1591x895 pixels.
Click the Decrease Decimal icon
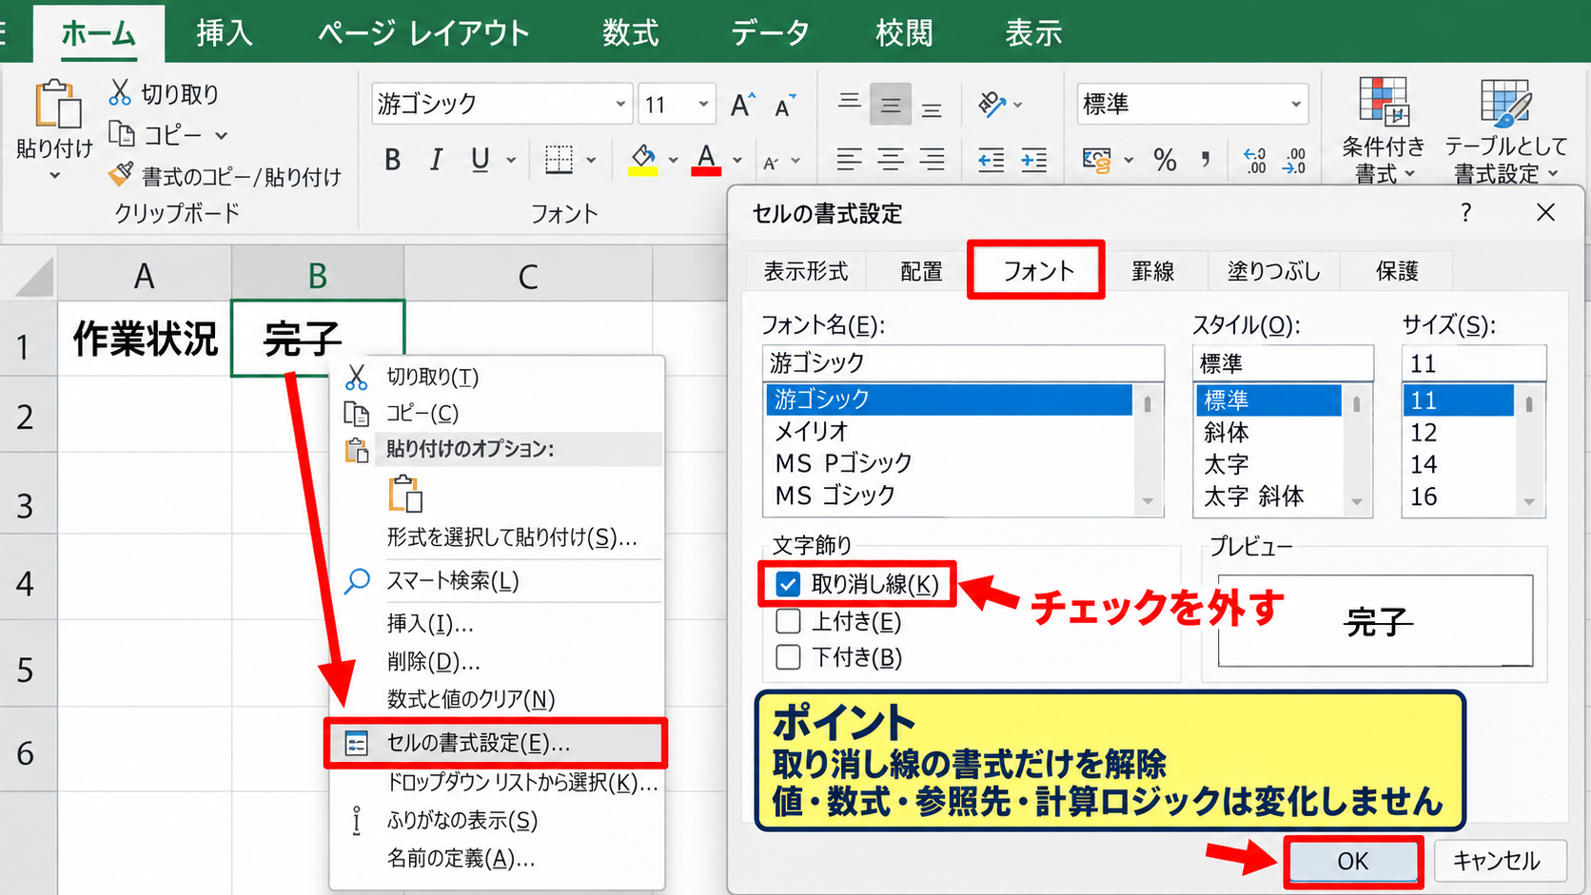pyautogui.click(x=1295, y=160)
